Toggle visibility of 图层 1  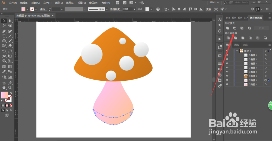(x=227, y=51)
